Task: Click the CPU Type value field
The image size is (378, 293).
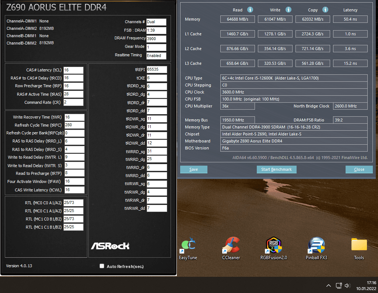Action: (294, 78)
